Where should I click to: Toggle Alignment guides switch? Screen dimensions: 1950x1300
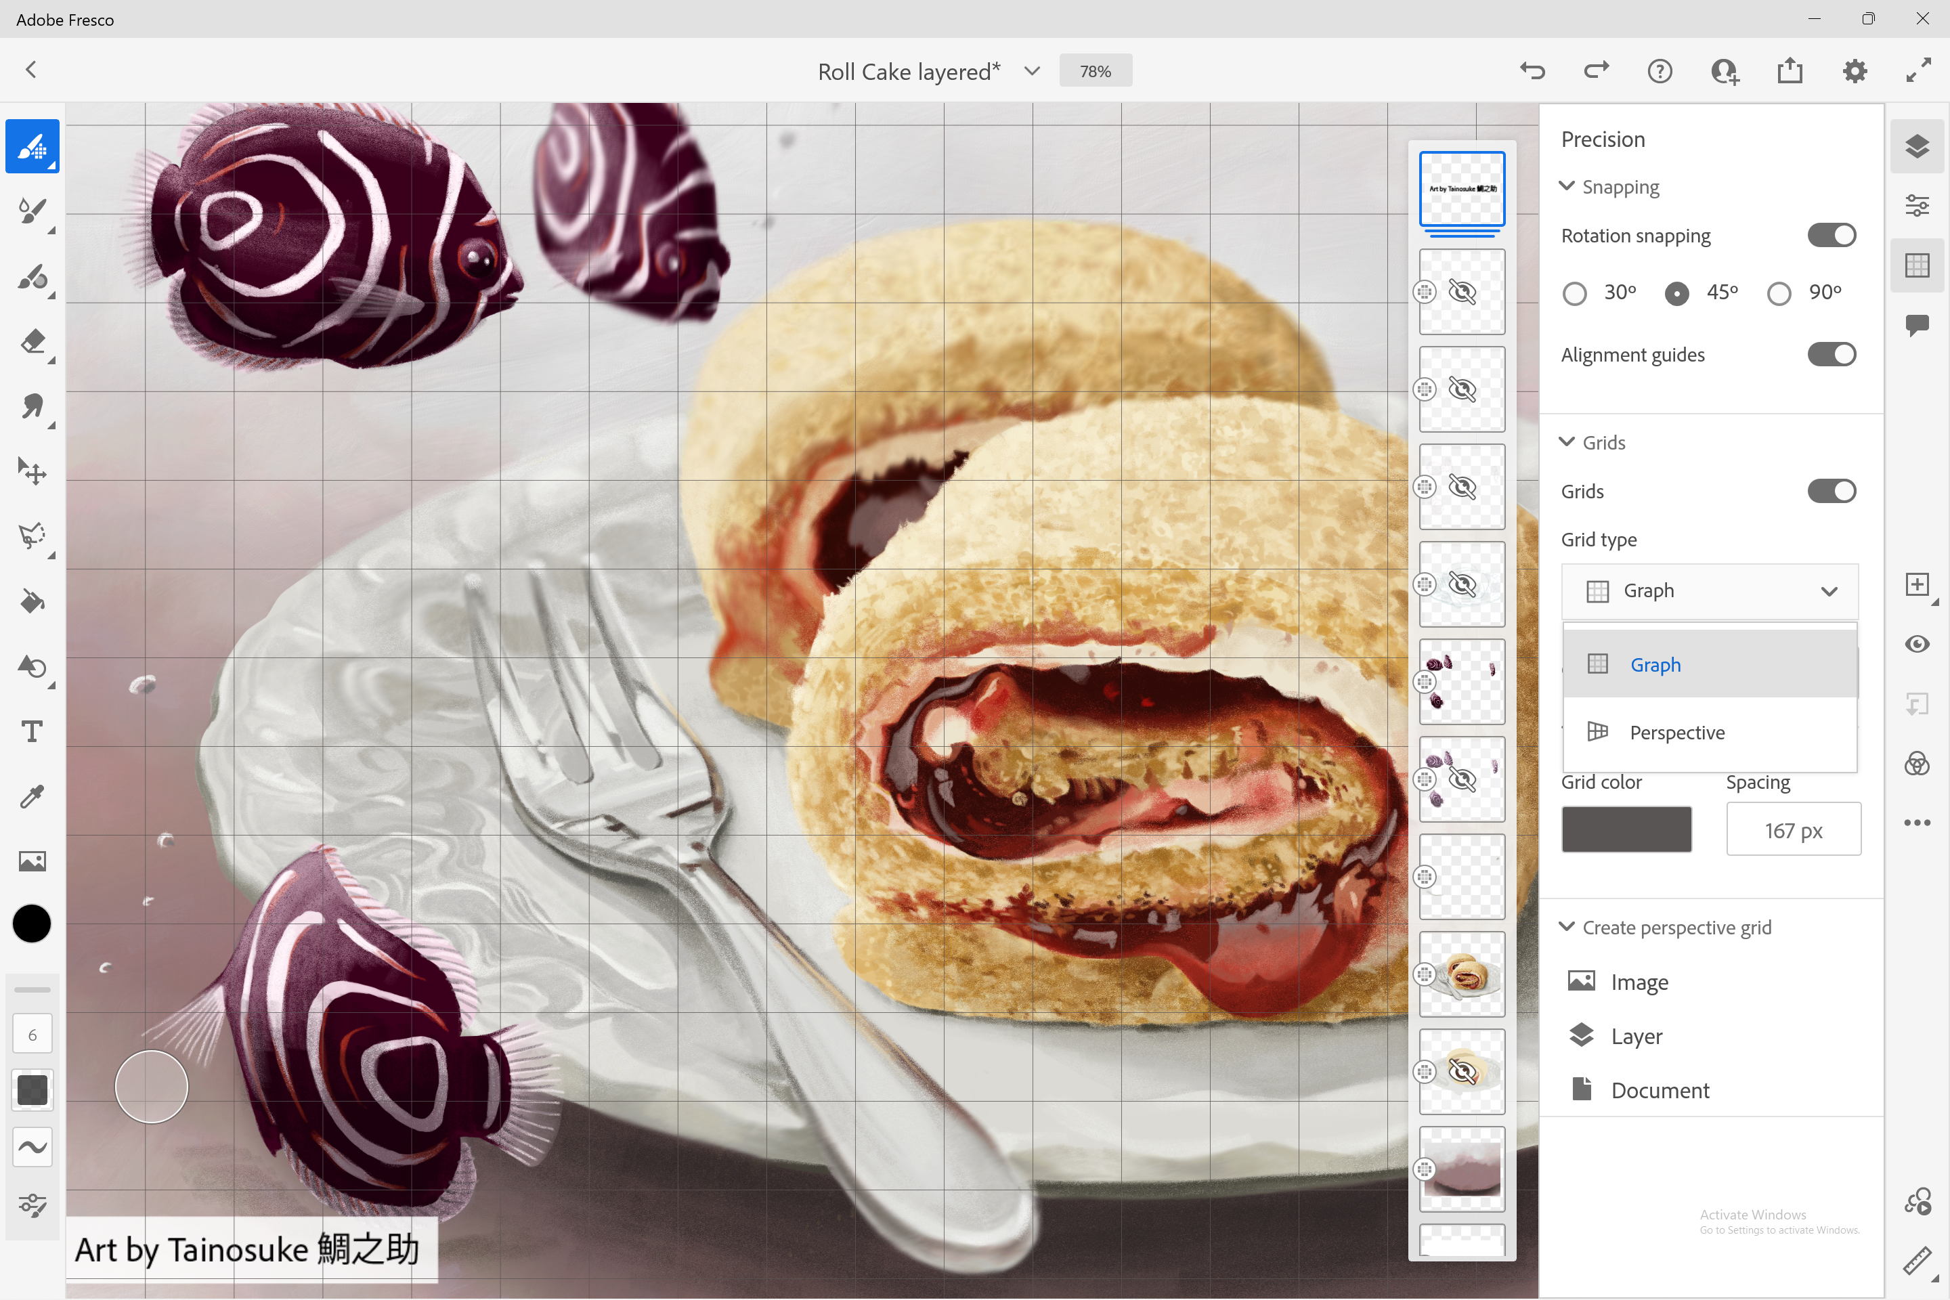pyautogui.click(x=1831, y=355)
